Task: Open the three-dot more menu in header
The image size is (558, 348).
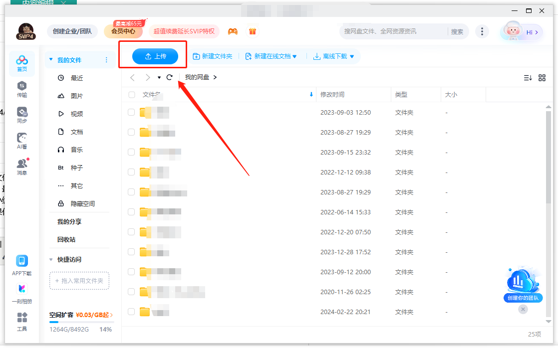Action: coord(482,31)
